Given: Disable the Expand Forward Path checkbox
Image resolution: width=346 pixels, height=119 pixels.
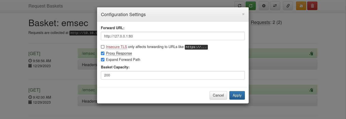Looking at the screenshot, I should [103, 60].
